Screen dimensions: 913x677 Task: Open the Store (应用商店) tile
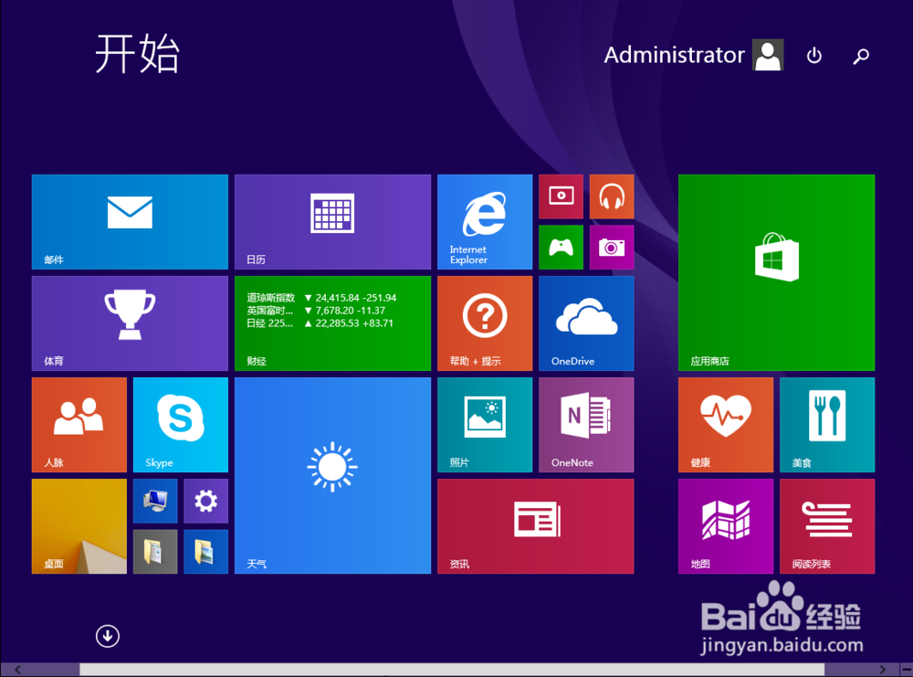click(776, 272)
